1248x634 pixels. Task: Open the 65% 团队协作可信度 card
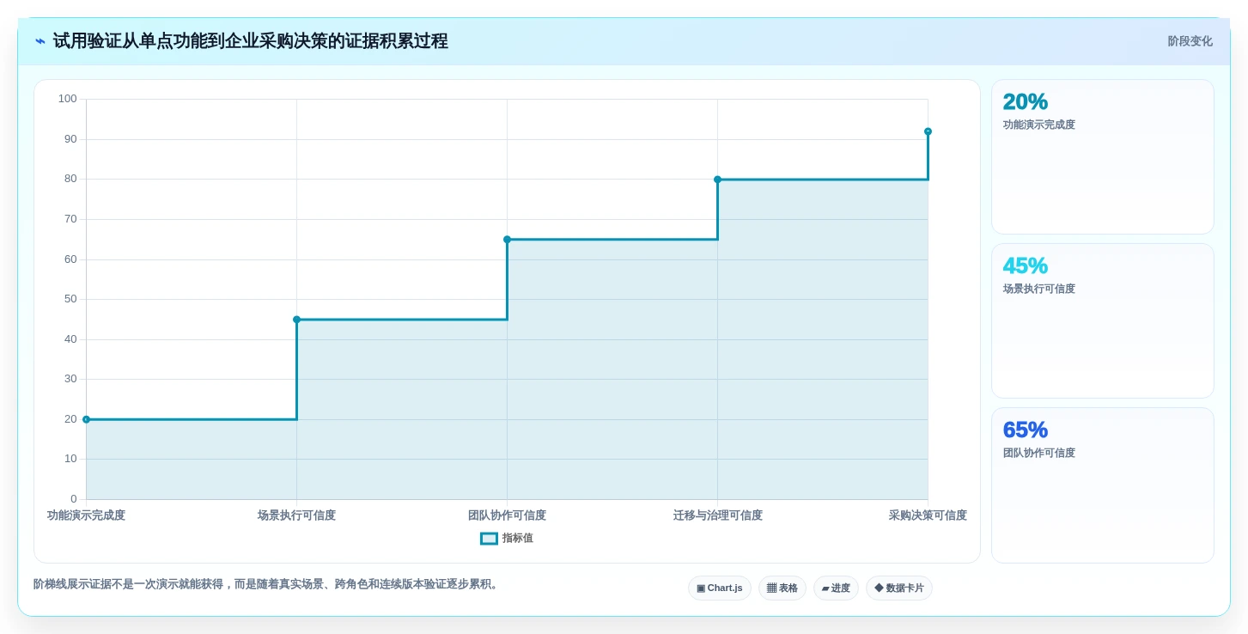[1103, 485]
